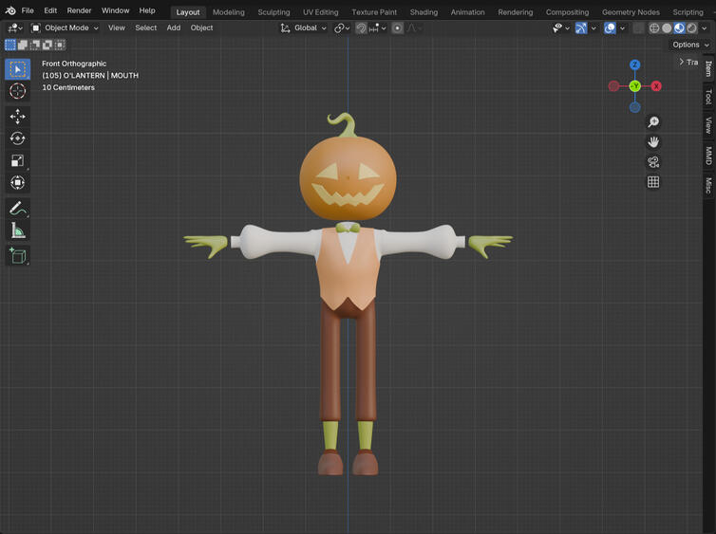Open the Object Mode dropdown
The height and width of the screenshot is (534, 716).
pyautogui.click(x=65, y=28)
